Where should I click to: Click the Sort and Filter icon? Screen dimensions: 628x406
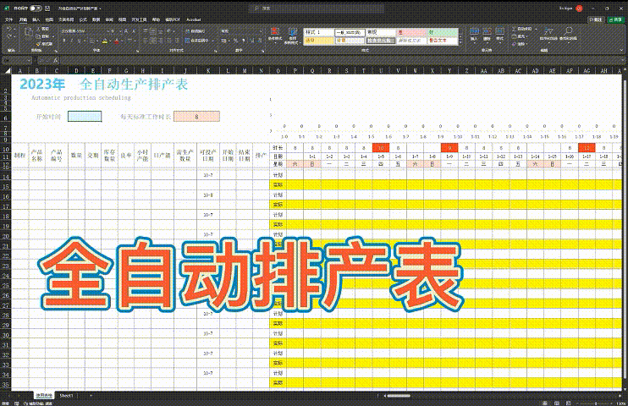pos(548,30)
